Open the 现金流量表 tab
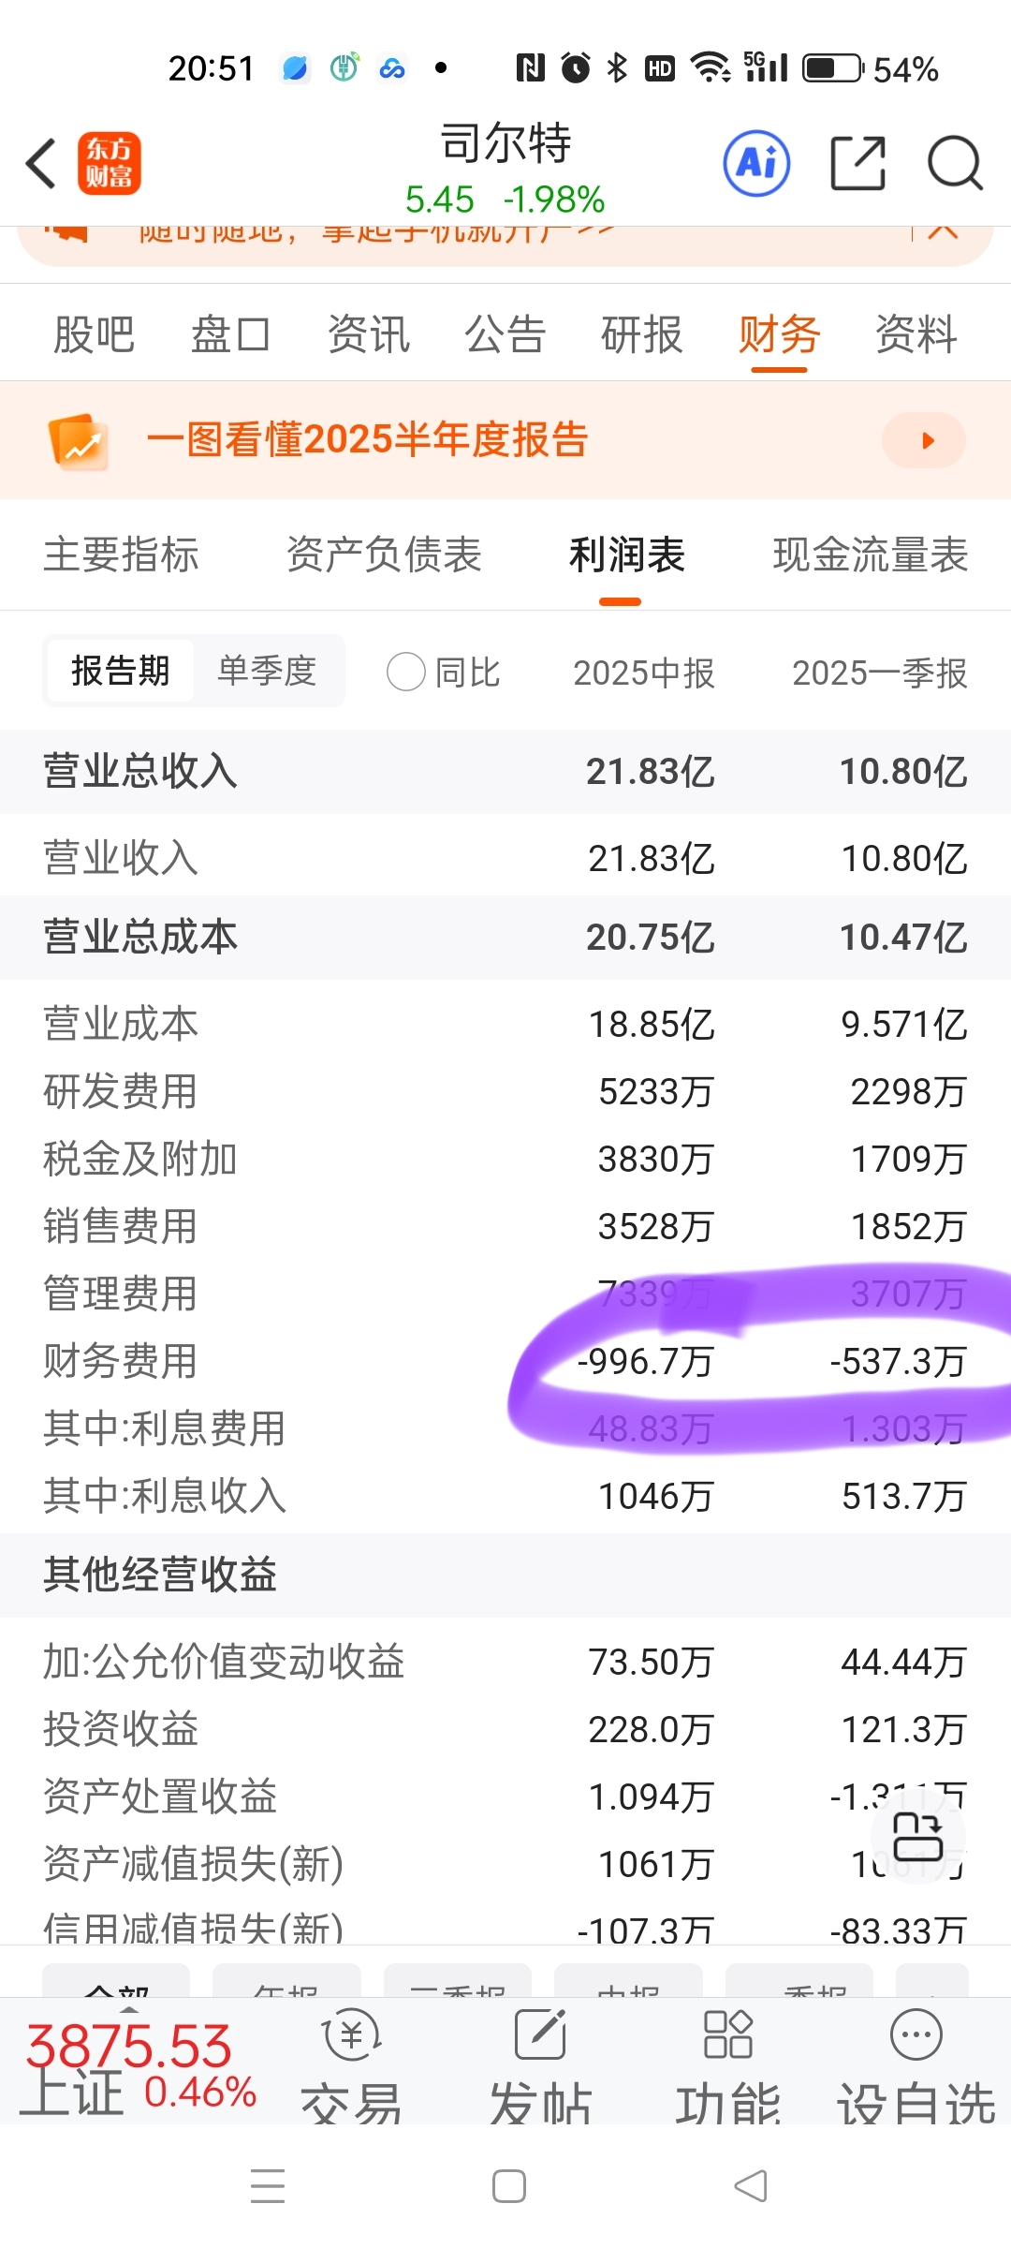The width and height of the screenshot is (1011, 2248). click(x=871, y=555)
